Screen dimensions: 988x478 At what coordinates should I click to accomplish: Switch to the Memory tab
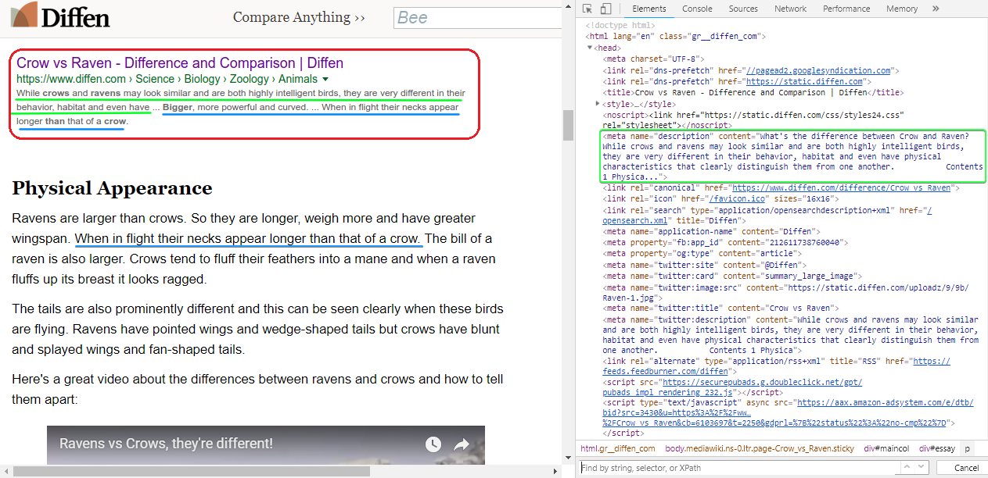[902, 9]
